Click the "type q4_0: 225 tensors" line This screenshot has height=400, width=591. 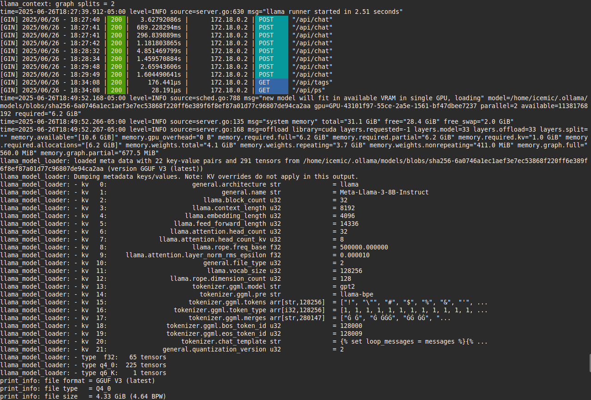pyautogui.click(x=83, y=365)
